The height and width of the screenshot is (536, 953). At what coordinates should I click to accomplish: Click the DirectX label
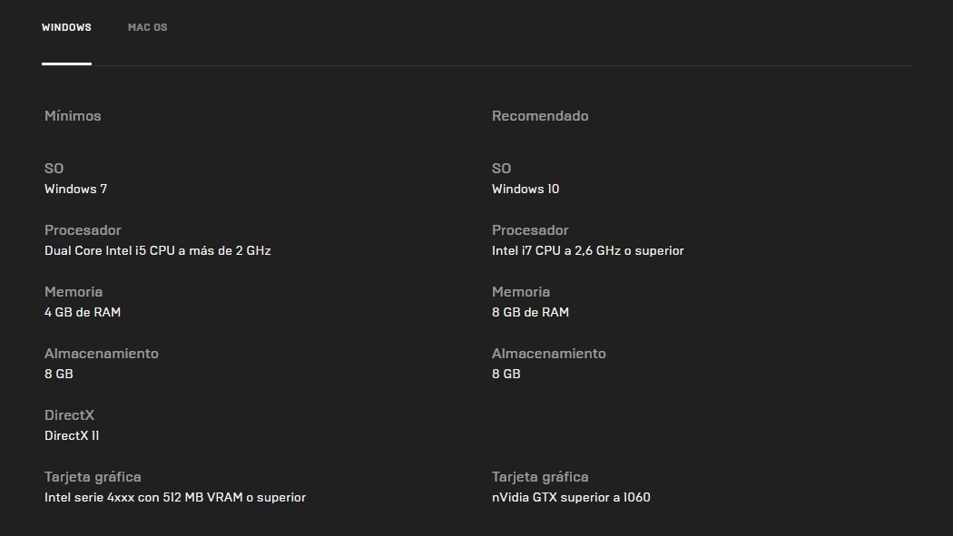click(69, 415)
